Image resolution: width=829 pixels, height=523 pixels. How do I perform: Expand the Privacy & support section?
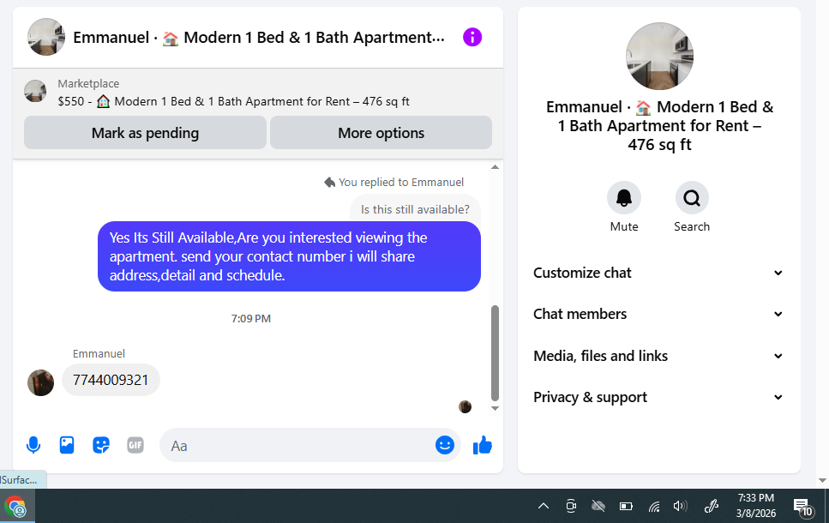click(x=658, y=397)
